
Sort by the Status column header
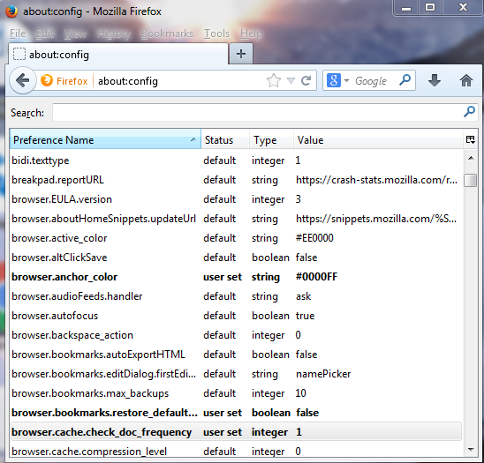[225, 139]
